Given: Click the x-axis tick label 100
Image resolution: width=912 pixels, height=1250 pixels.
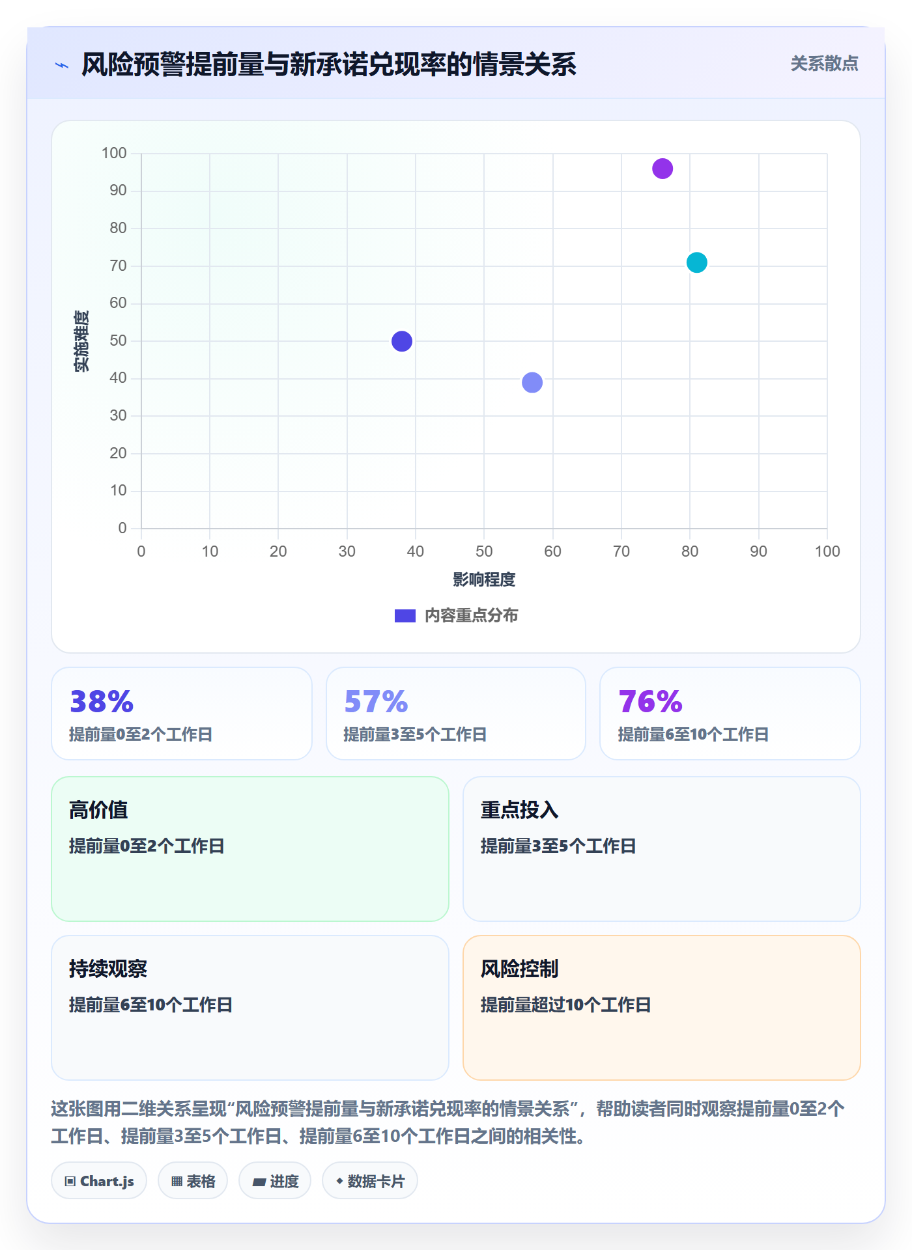Looking at the screenshot, I should (x=827, y=551).
